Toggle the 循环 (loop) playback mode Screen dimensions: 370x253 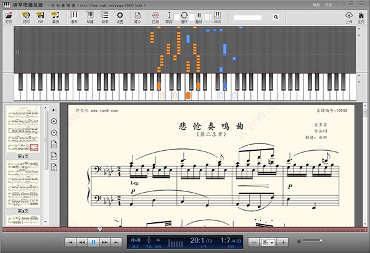[184, 15]
